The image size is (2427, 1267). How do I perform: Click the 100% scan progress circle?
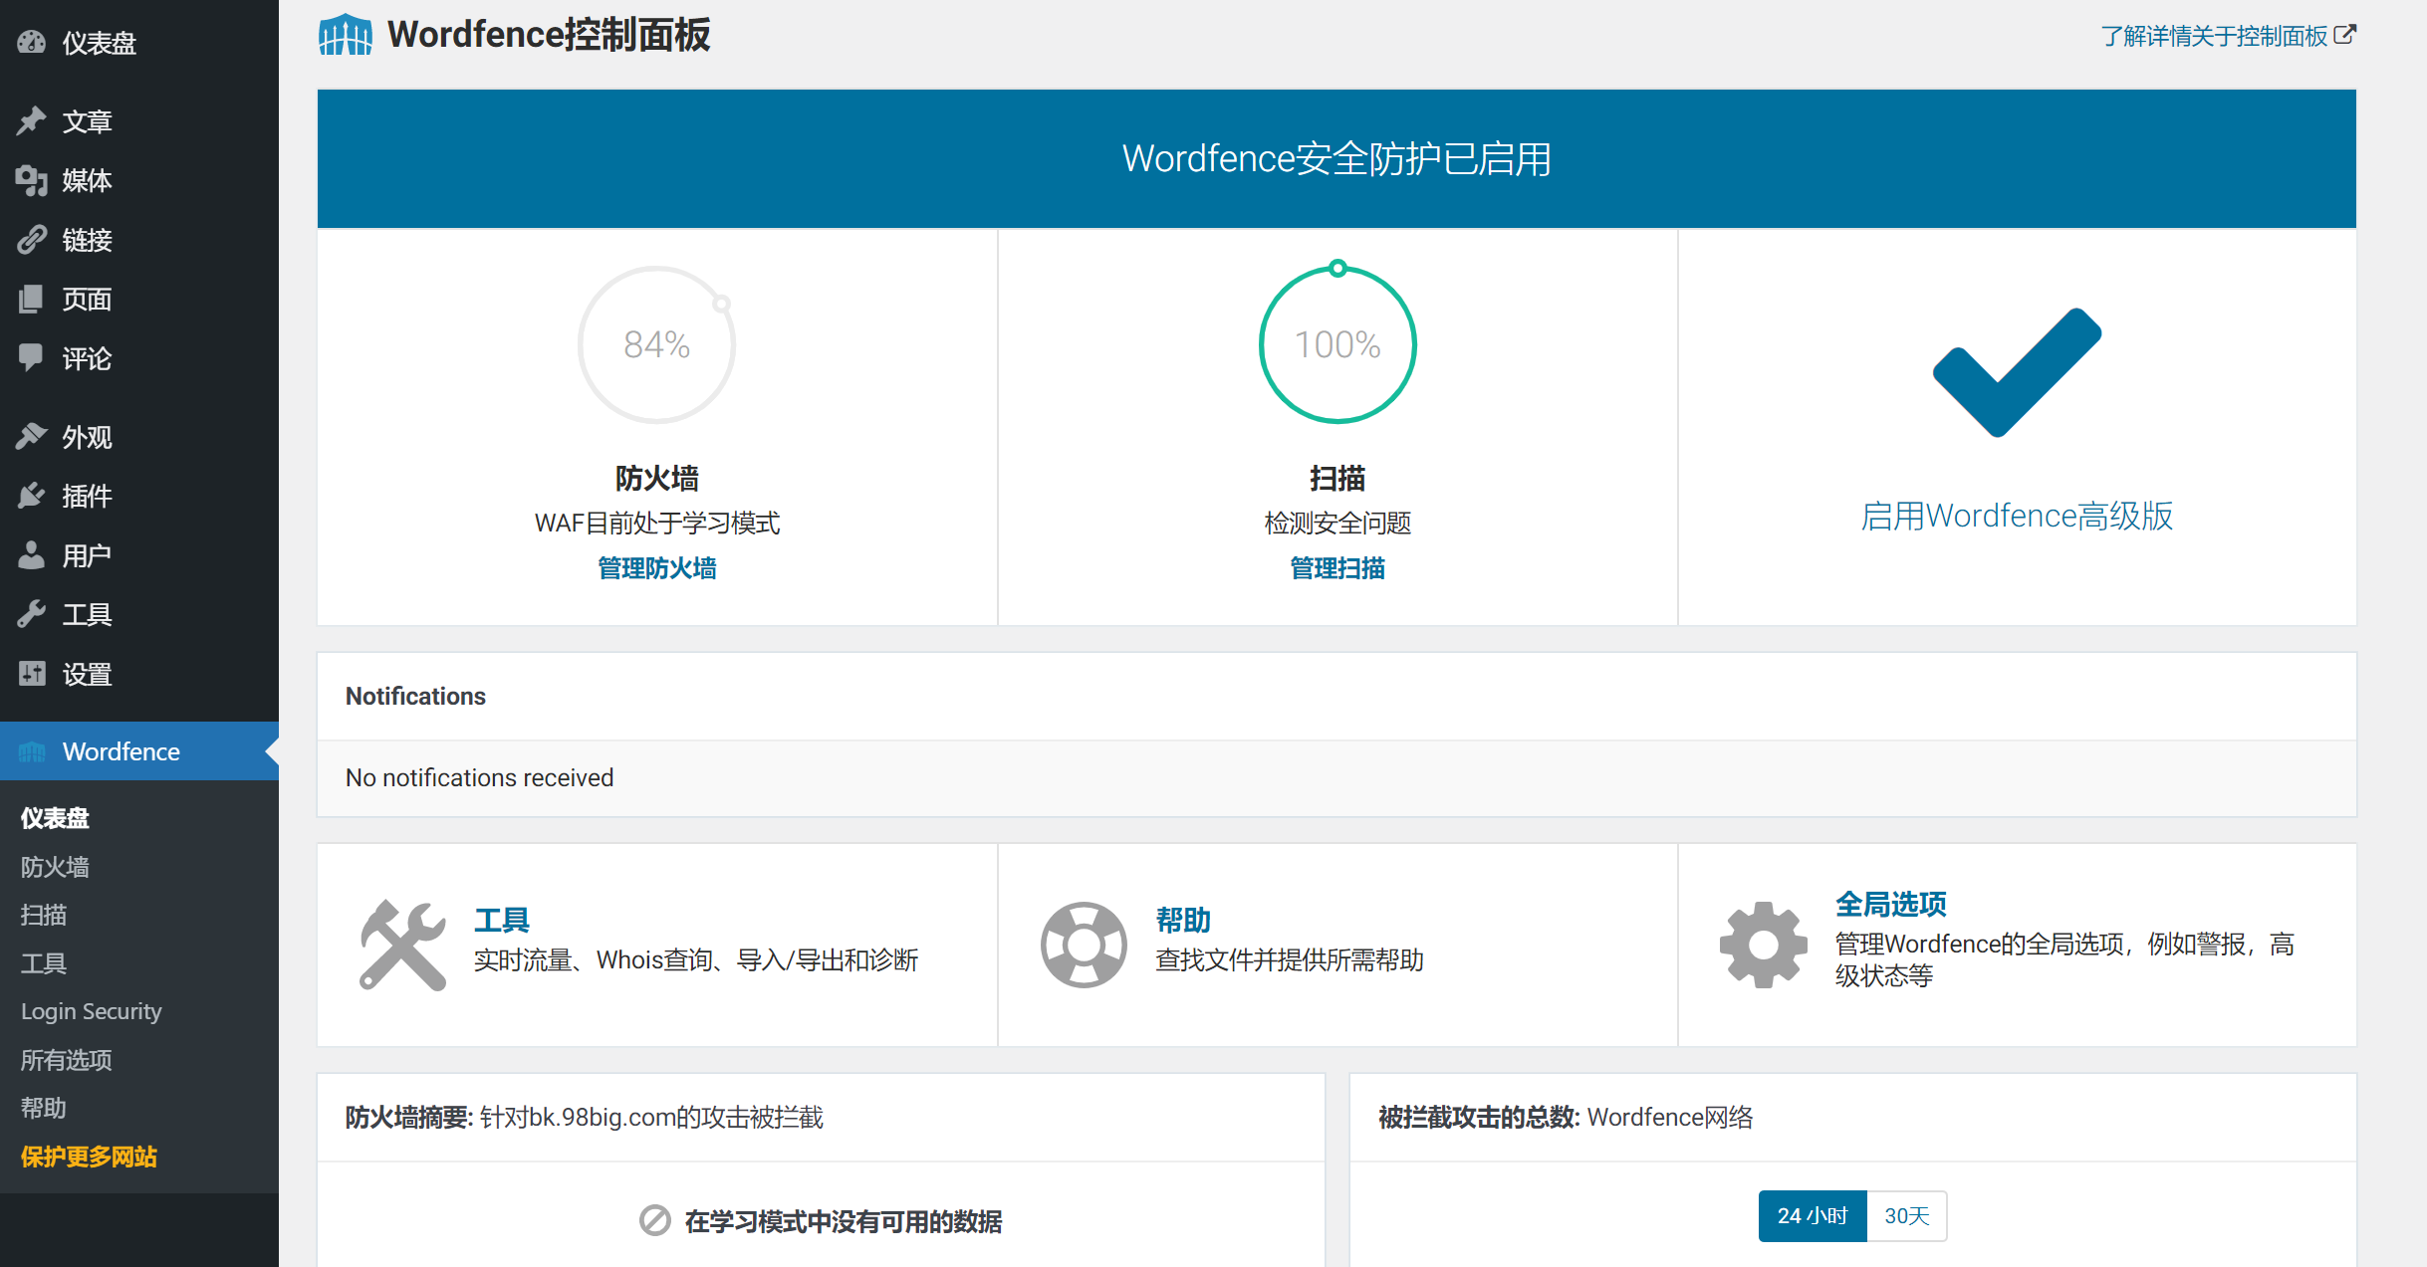tap(1336, 344)
